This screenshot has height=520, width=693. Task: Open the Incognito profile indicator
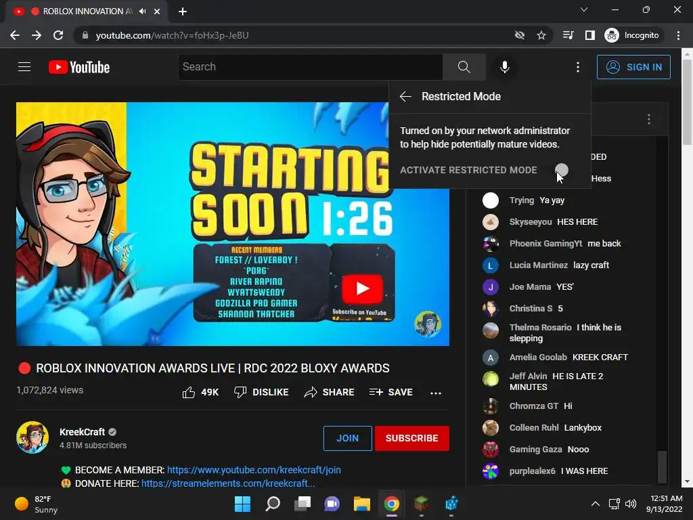pyautogui.click(x=632, y=35)
